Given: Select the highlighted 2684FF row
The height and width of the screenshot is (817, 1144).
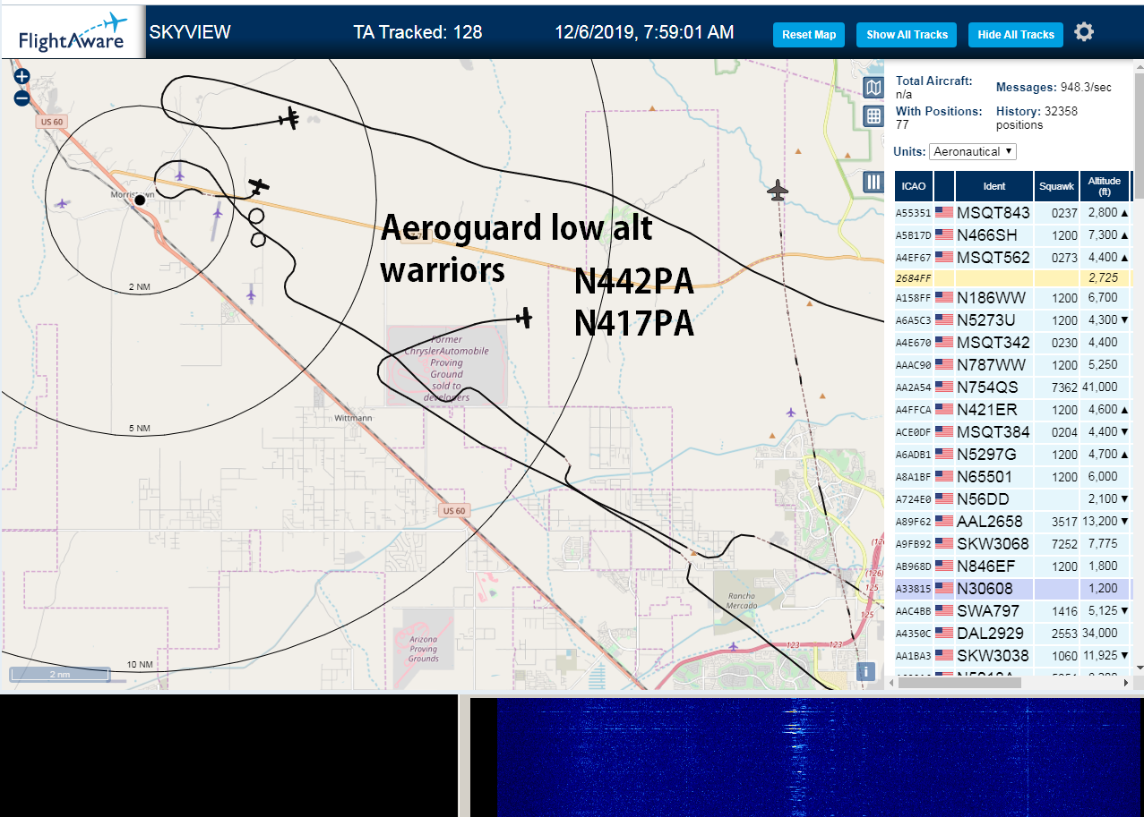Looking at the screenshot, I should pyautogui.click(x=1012, y=280).
